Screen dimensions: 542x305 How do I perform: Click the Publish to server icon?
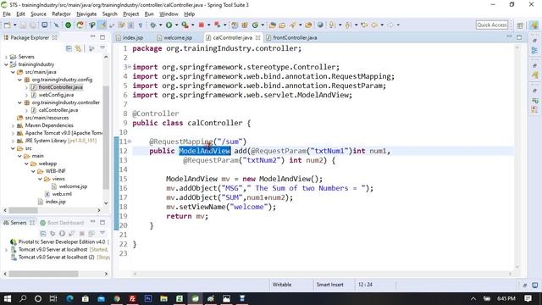click(91, 234)
